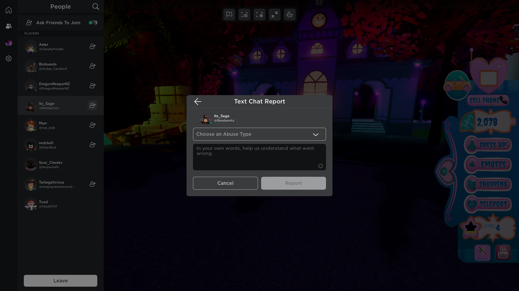The width and height of the screenshot is (519, 291).
Task: Click the People/friends icon in sidebar
Action: (9, 26)
